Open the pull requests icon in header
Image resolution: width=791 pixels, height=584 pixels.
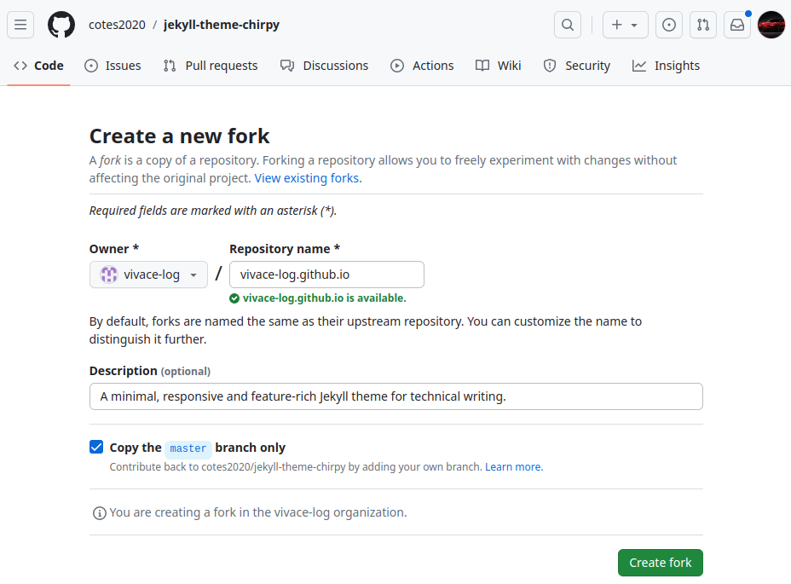click(703, 25)
